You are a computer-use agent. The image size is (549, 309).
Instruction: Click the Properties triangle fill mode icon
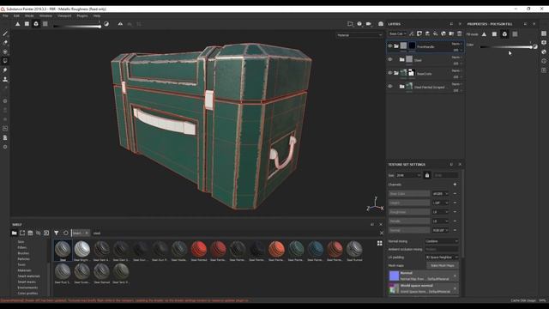click(x=484, y=34)
